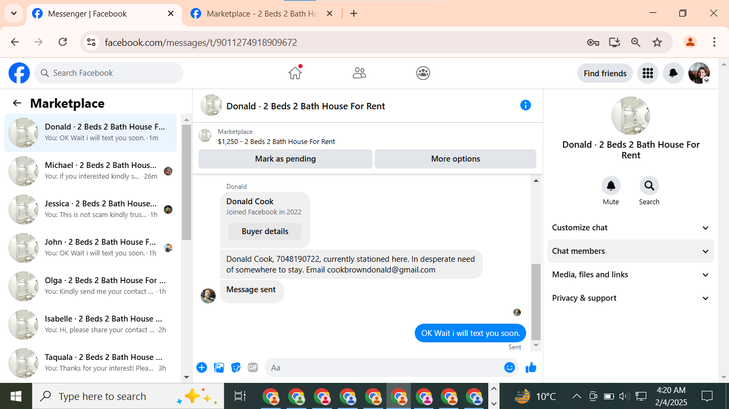Click the "OK Wait i will text you soon." message
Screen dimensions: 729x409
click(x=470, y=333)
